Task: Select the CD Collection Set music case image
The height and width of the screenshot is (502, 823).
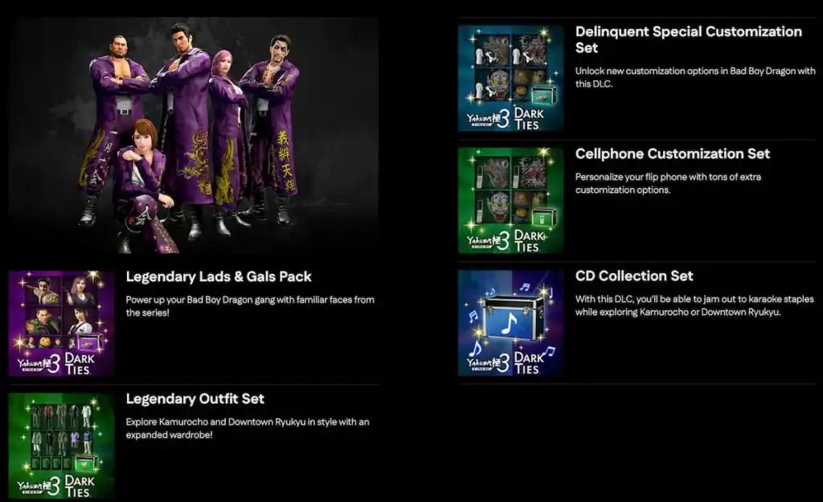Action: point(510,323)
